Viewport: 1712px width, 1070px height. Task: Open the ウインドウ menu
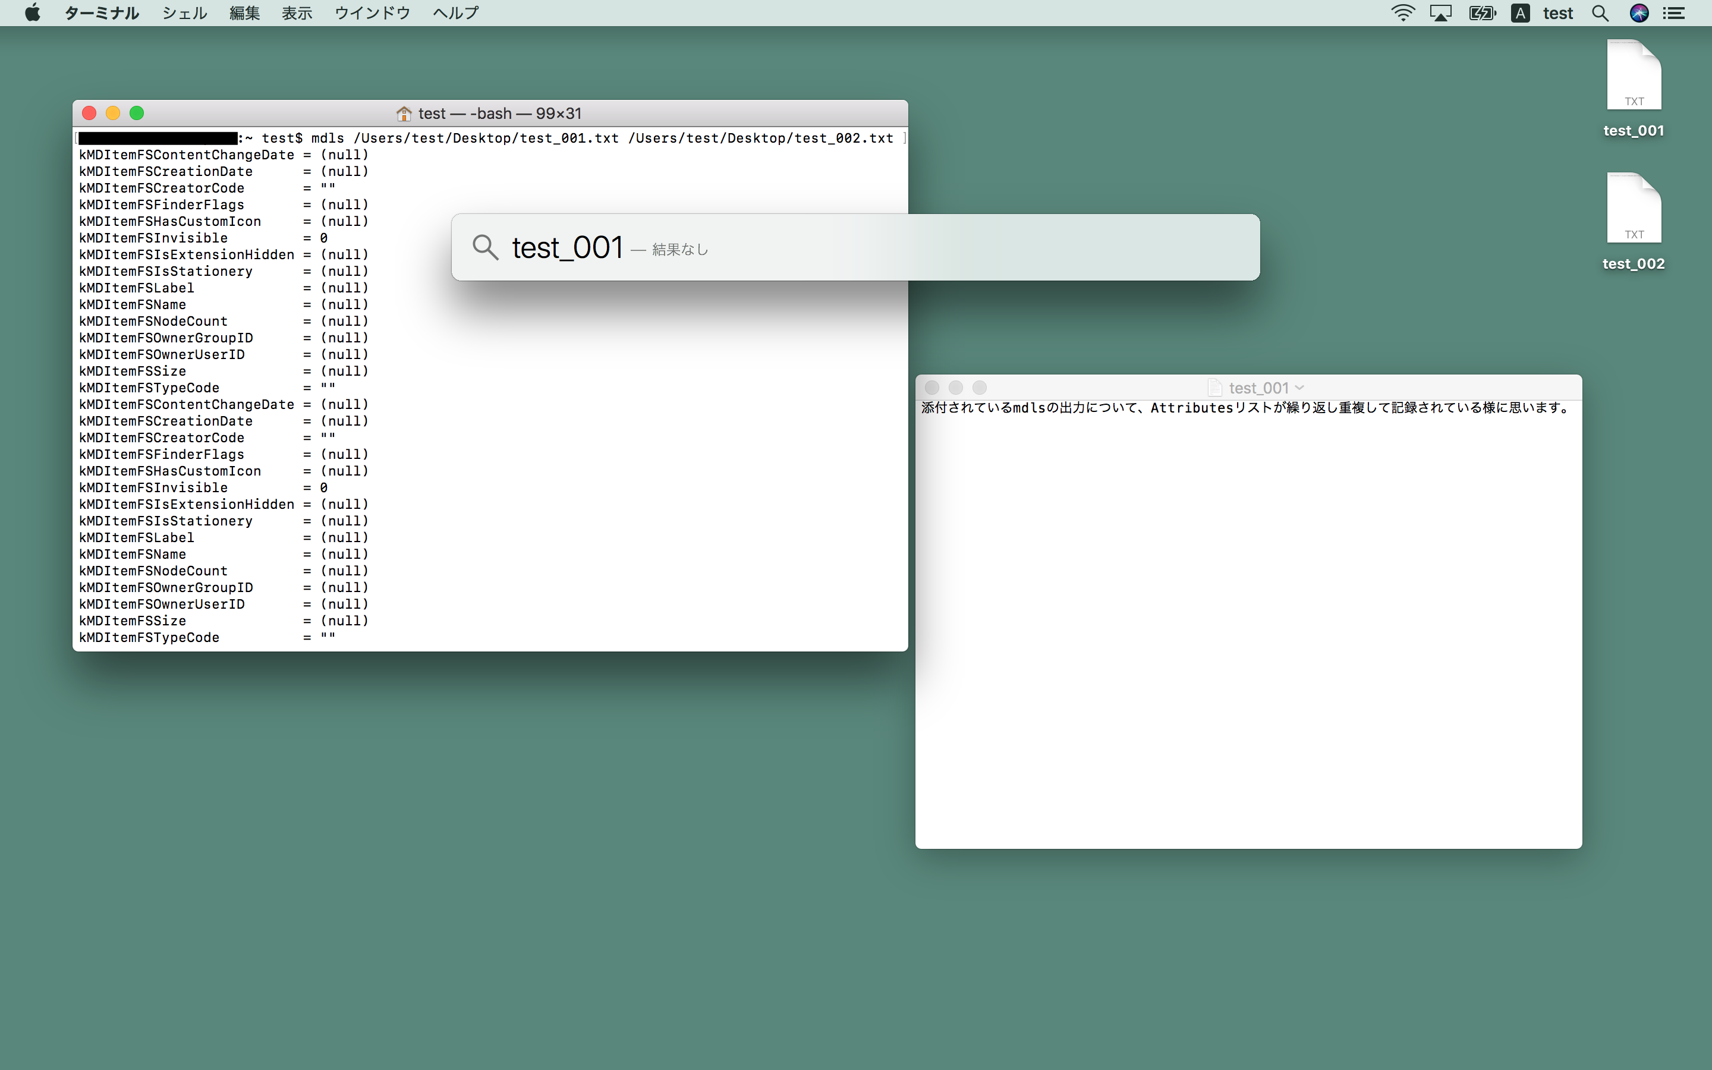click(x=372, y=12)
